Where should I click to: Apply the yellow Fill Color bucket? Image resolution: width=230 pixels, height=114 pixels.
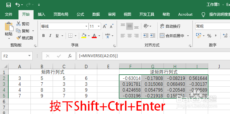coord(84,36)
